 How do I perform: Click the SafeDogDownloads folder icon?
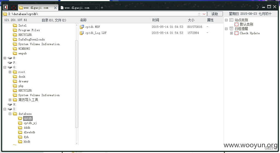coord(15,39)
